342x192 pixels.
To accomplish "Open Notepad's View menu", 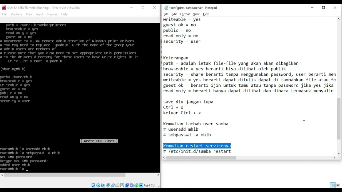I will (196, 14).
